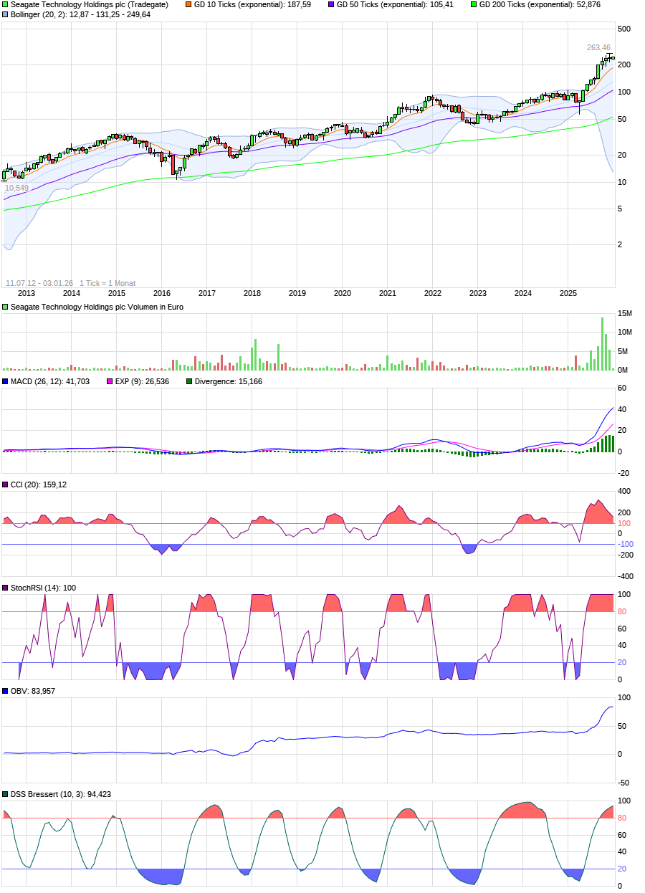This screenshot has width=645, height=893.
Task: Click the 2013 year label on time axis
Action: click(x=26, y=293)
